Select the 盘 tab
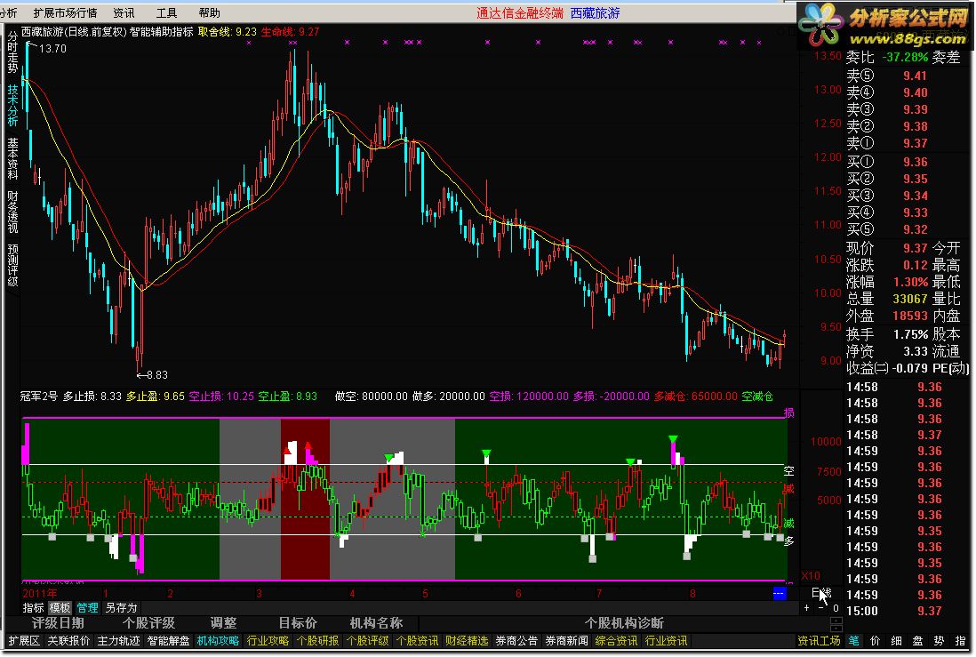This screenshot has height=657, width=976. click(917, 641)
